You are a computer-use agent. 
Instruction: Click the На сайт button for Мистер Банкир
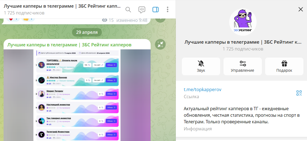coord(99,80)
